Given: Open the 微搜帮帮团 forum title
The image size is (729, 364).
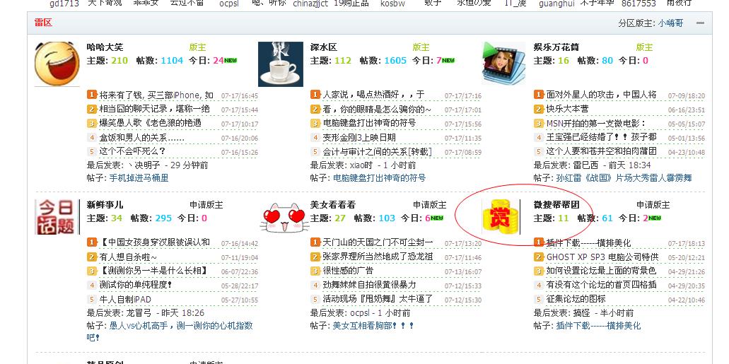Looking at the screenshot, I should [x=557, y=205].
